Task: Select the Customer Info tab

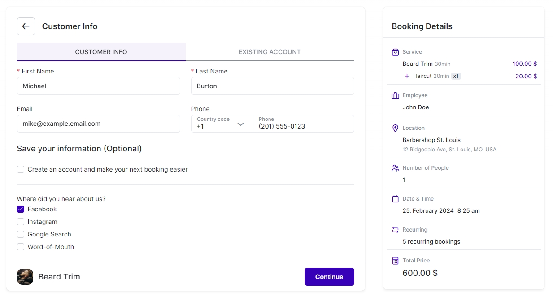Action: 101,52
